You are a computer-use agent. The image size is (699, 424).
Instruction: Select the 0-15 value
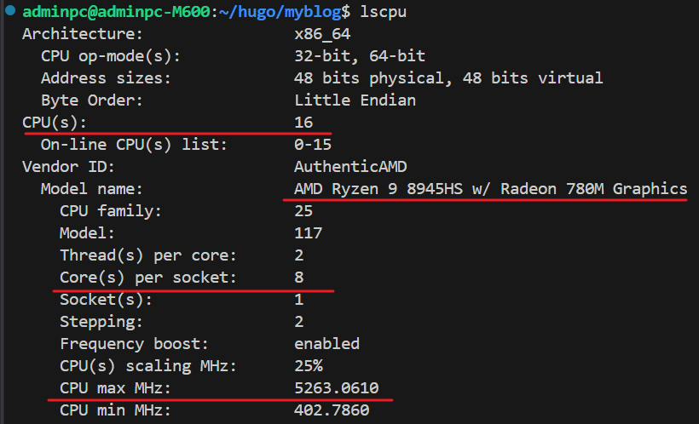(x=313, y=145)
